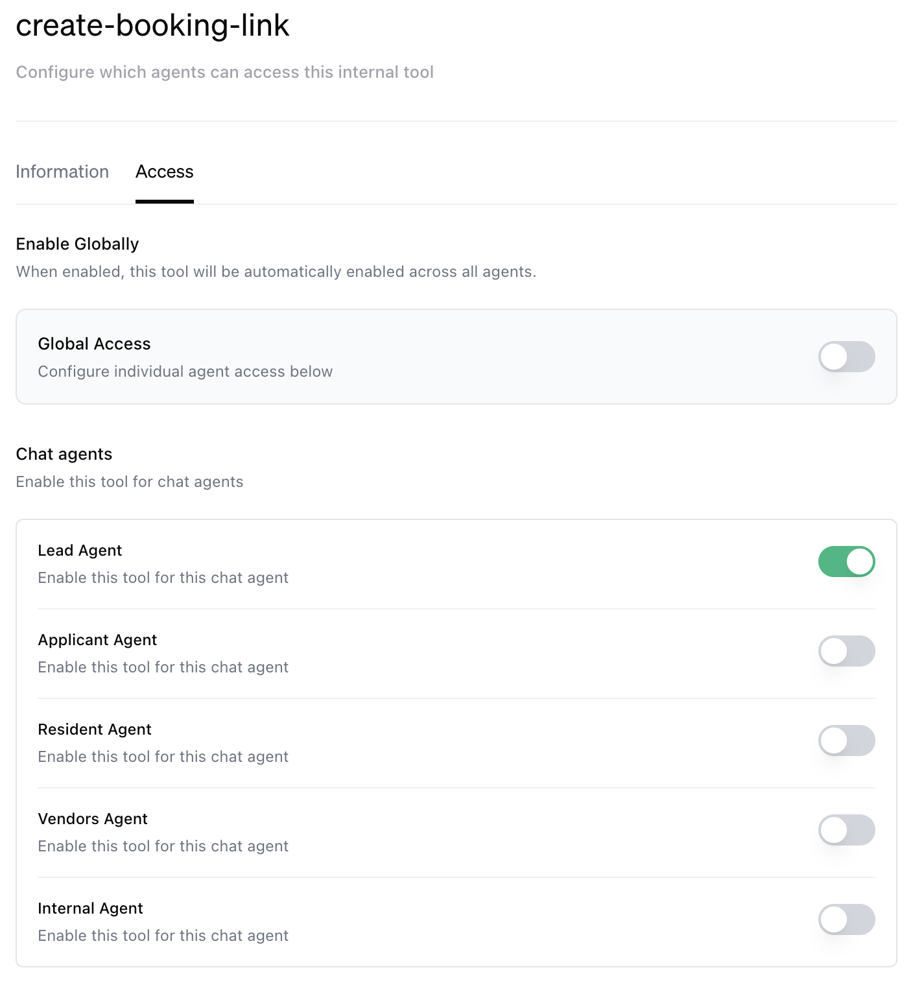Enable tool for Resident Agent
Image resolution: width=913 pixels, height=983 pixels.
pos(846,740)
